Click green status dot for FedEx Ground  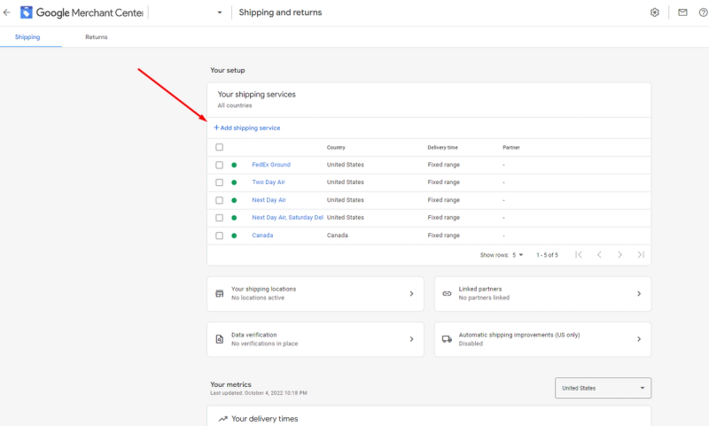pos(234,165)
